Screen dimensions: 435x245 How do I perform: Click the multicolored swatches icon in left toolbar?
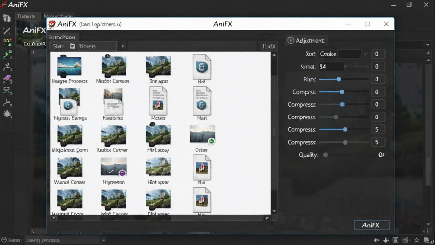coord(7,43)
